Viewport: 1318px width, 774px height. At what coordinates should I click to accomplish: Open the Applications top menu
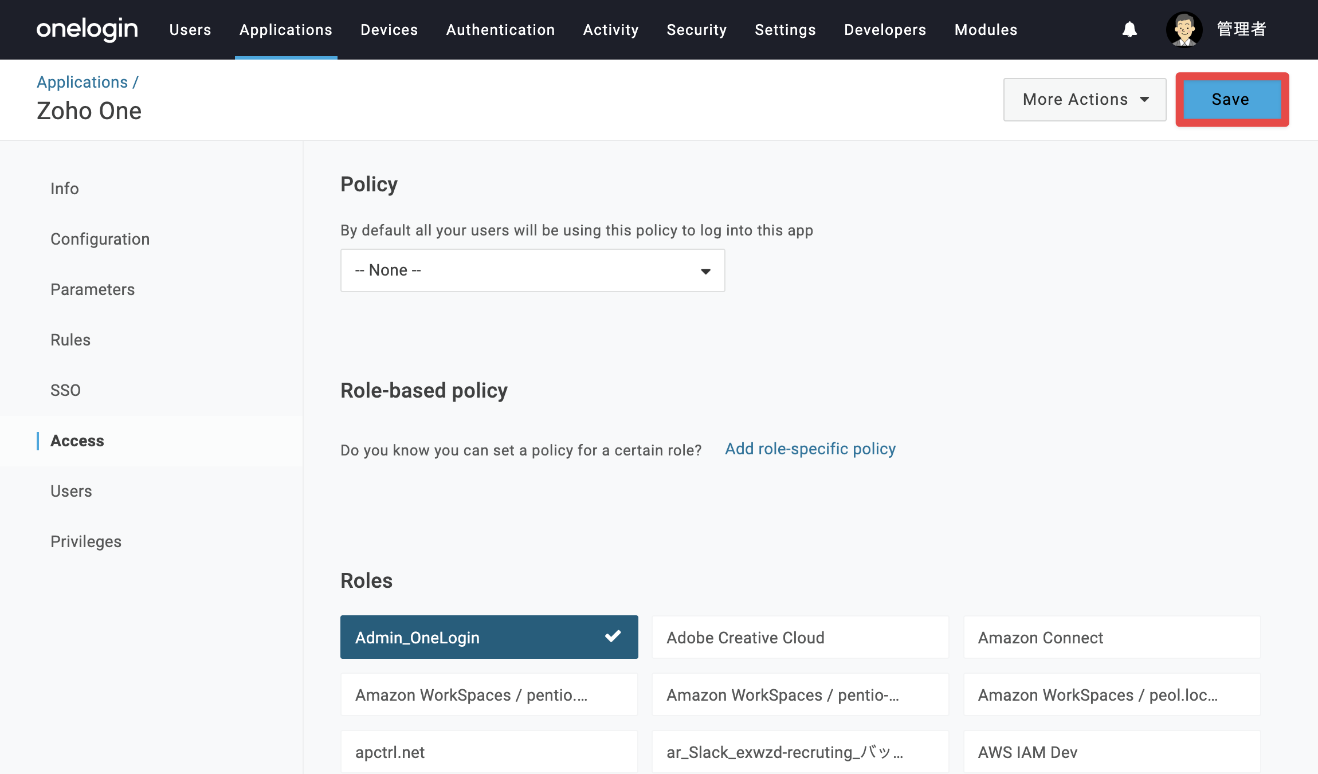click(286, 30)
